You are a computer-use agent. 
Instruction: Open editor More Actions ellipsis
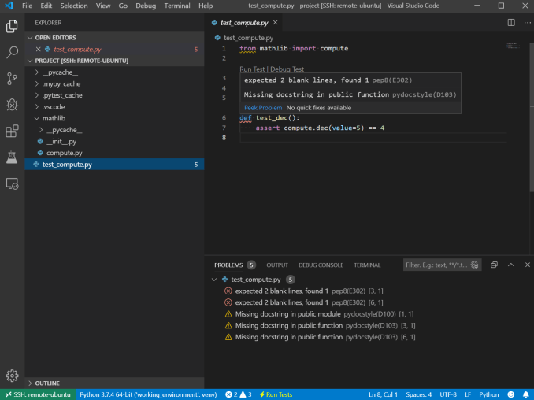pos(527,23)
